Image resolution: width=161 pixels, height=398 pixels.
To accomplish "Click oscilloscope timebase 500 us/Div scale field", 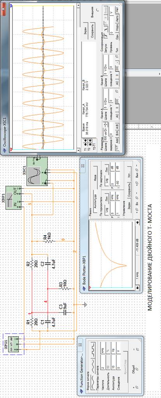I will [x=105, y=134].
